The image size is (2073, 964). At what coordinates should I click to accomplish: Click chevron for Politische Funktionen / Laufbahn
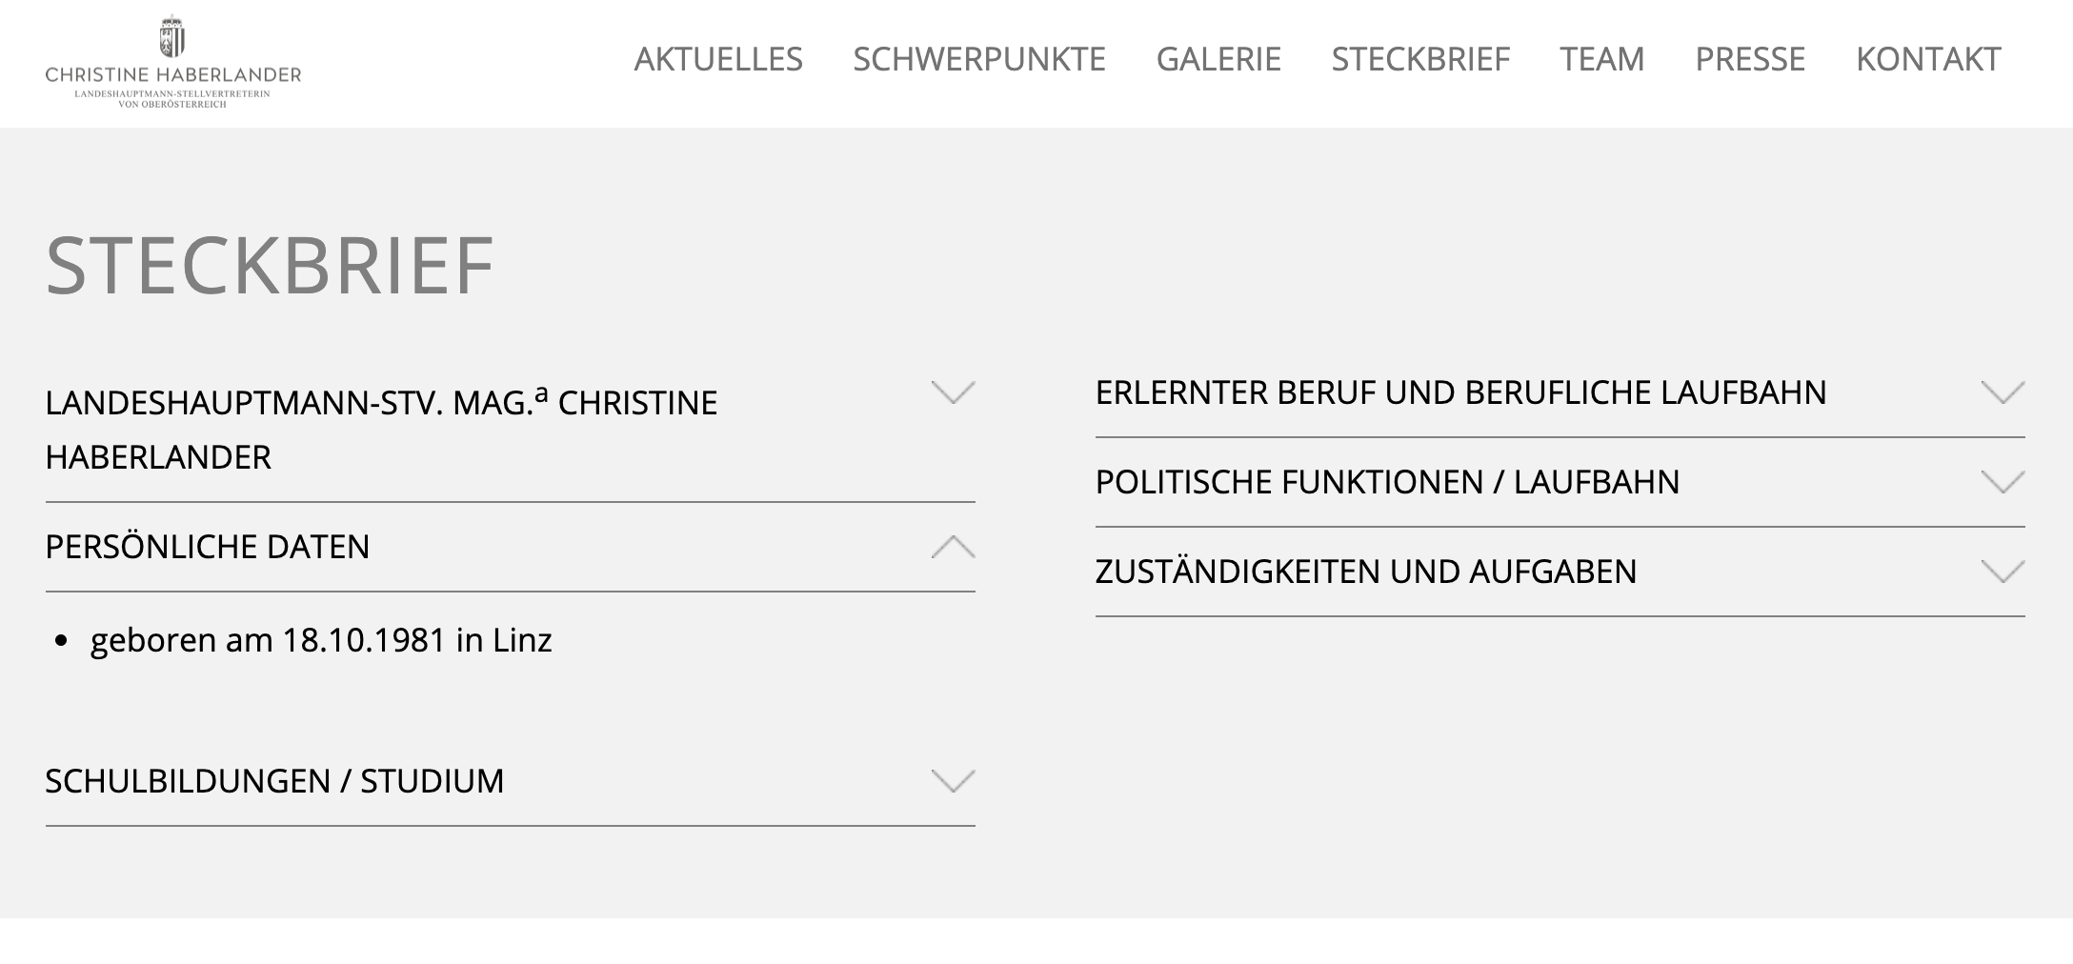click(x=2003, y=482)
